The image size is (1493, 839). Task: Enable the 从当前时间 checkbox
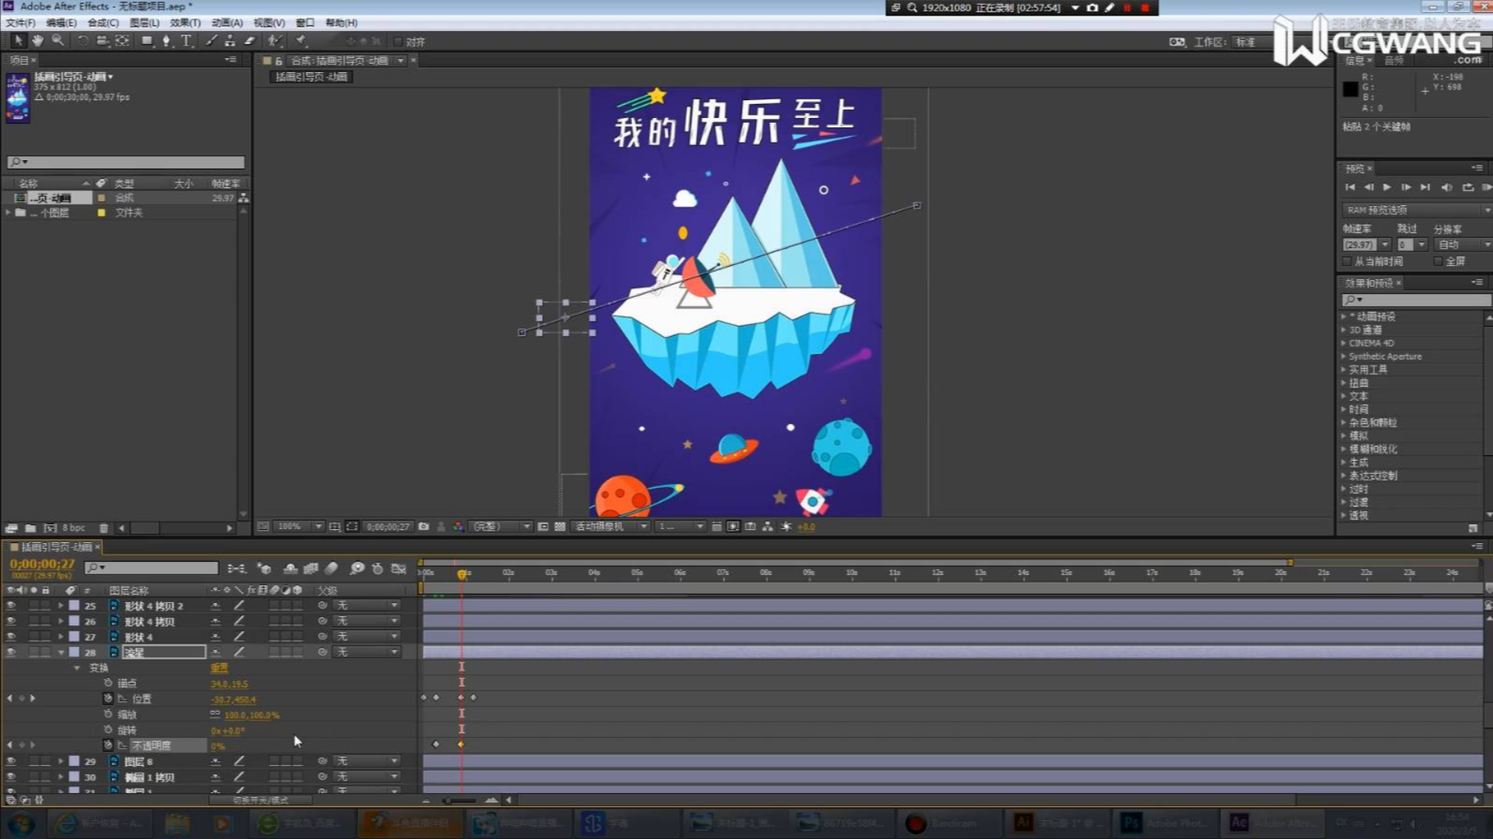(1348, 262)
